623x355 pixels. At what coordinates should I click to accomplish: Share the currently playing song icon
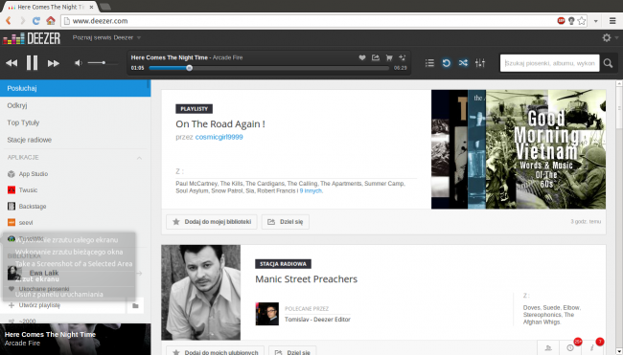[x=376, y=57]
